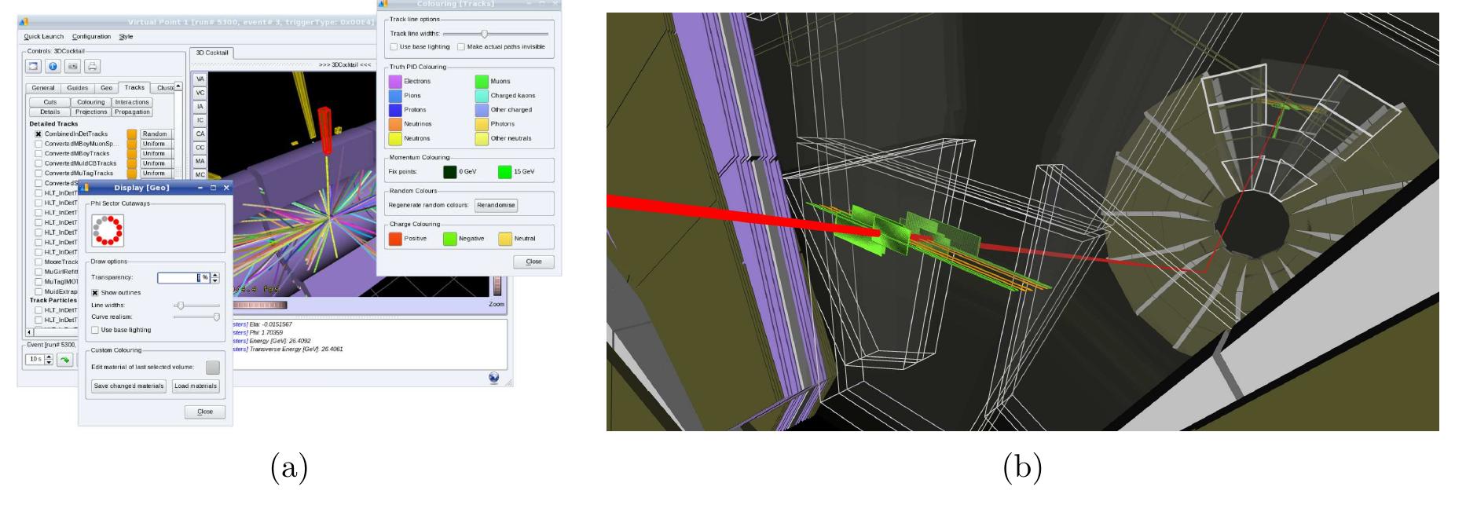Screen dimensions: 1466x505
Task: Open the Quick Launch menu
Action: click(43, 36)
